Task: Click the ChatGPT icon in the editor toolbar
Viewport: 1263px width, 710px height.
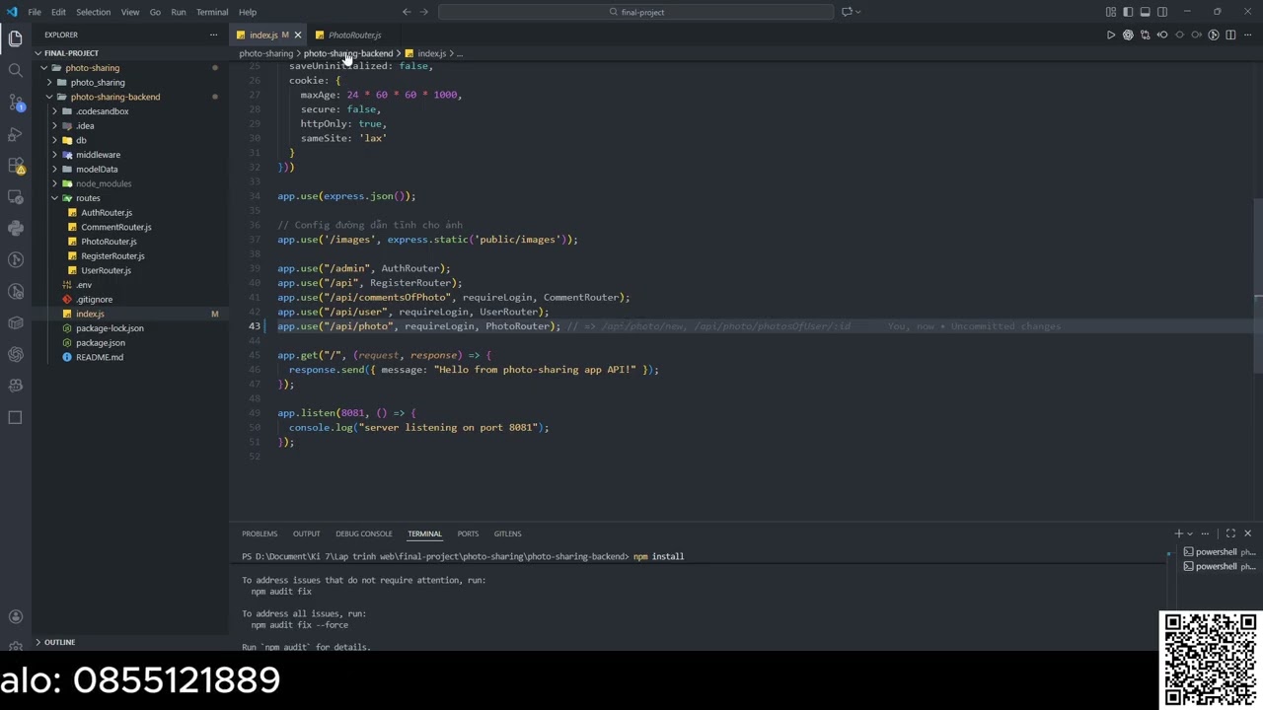Action: [x=1128, y=35]
